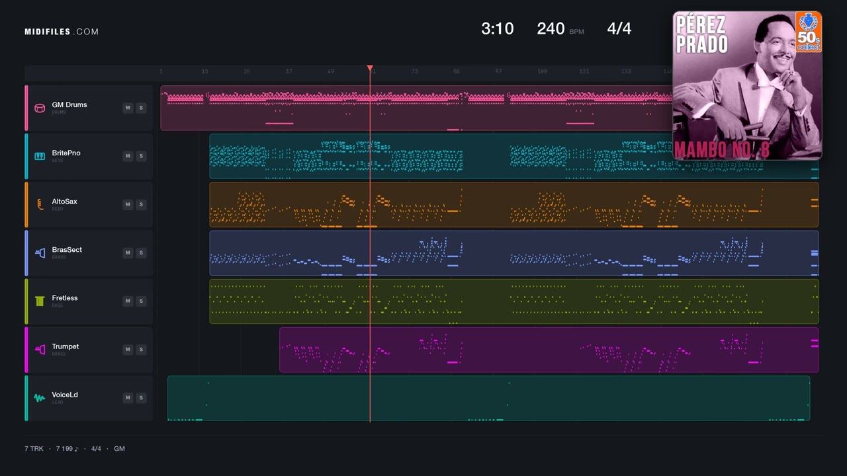Open the Mambo No. 8 album cover
This screenshot has width=847, height=476.
tap(747, 85)
